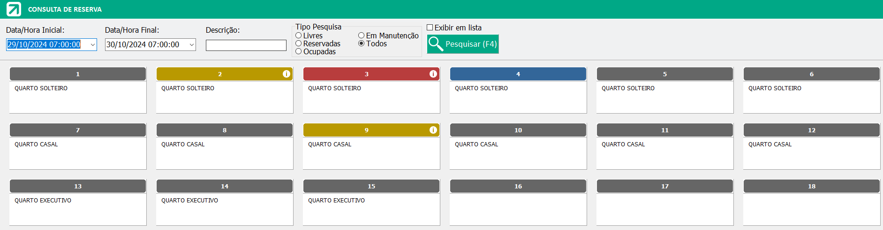
Task: Select the room 18 header bar
Action: 812,186
